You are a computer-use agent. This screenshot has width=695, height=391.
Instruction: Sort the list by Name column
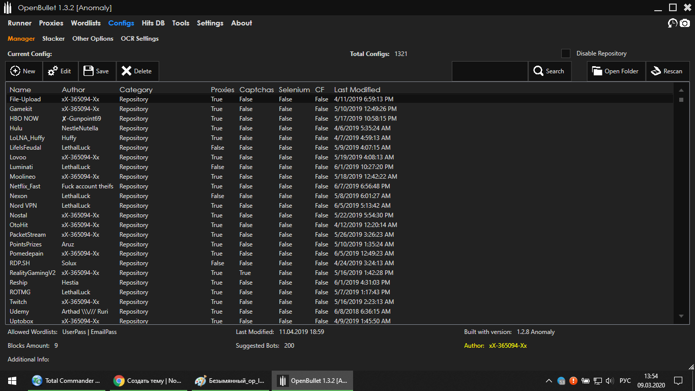(20, 90)
